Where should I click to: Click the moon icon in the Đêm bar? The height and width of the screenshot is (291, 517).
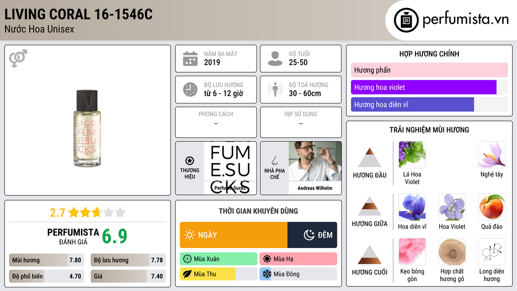(309, 235)
